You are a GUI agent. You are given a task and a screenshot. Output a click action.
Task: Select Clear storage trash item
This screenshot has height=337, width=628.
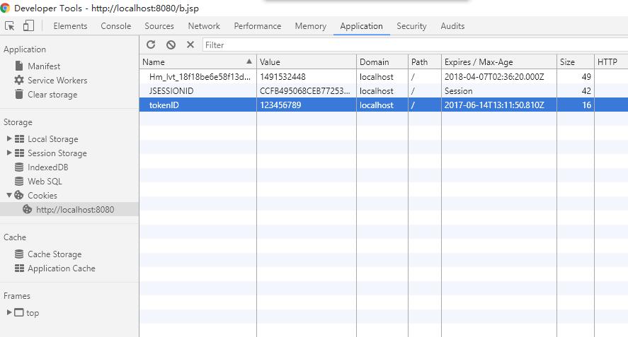(x=45, y=95)
